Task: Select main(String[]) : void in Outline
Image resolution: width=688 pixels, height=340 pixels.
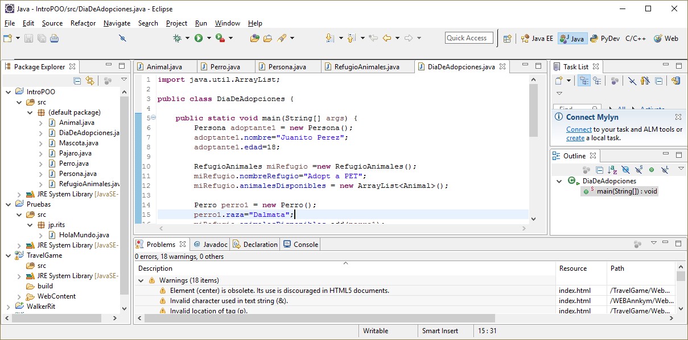Action: point(619,191)
